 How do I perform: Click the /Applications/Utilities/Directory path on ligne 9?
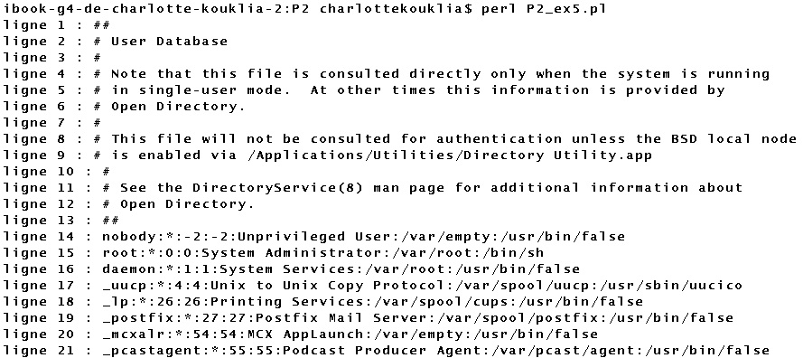[x=395, y=155]
